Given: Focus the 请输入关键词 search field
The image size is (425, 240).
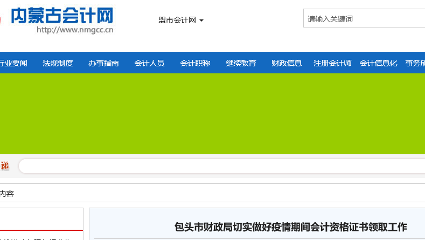Looking at the screenshot, I should pyautogui.click(x=363, y=19).
